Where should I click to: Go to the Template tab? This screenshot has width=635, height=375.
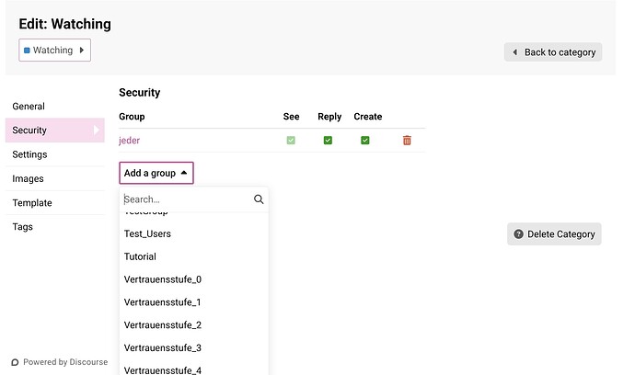click(54, 203)
